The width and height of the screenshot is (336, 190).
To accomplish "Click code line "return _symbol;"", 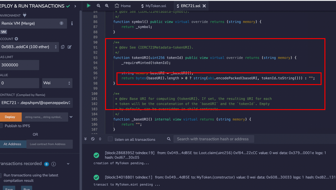I will pos(137,27).
